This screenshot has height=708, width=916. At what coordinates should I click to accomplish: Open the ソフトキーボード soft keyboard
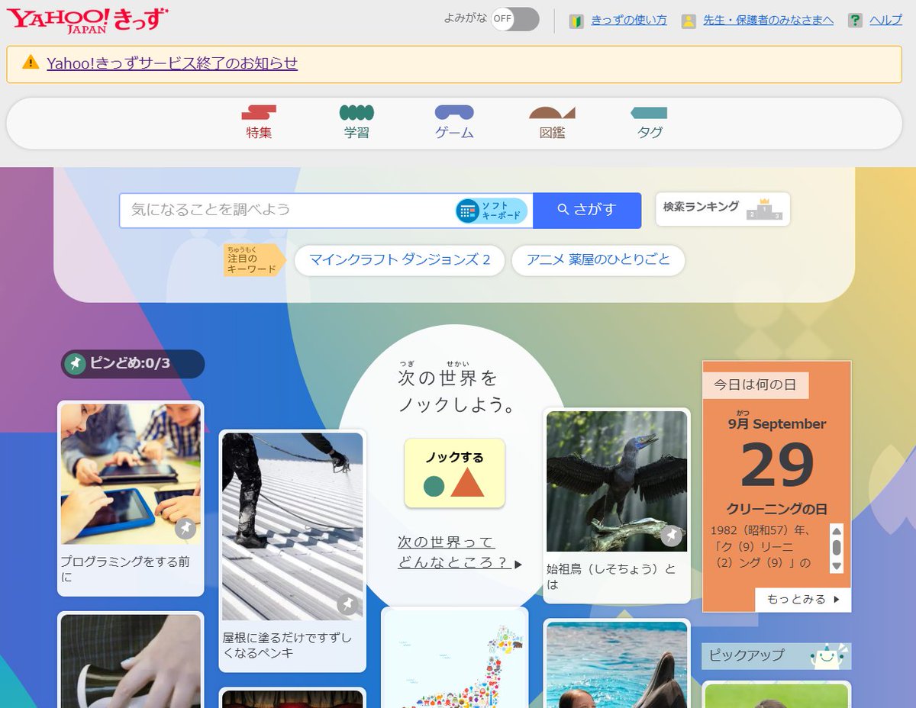(492, 211)
